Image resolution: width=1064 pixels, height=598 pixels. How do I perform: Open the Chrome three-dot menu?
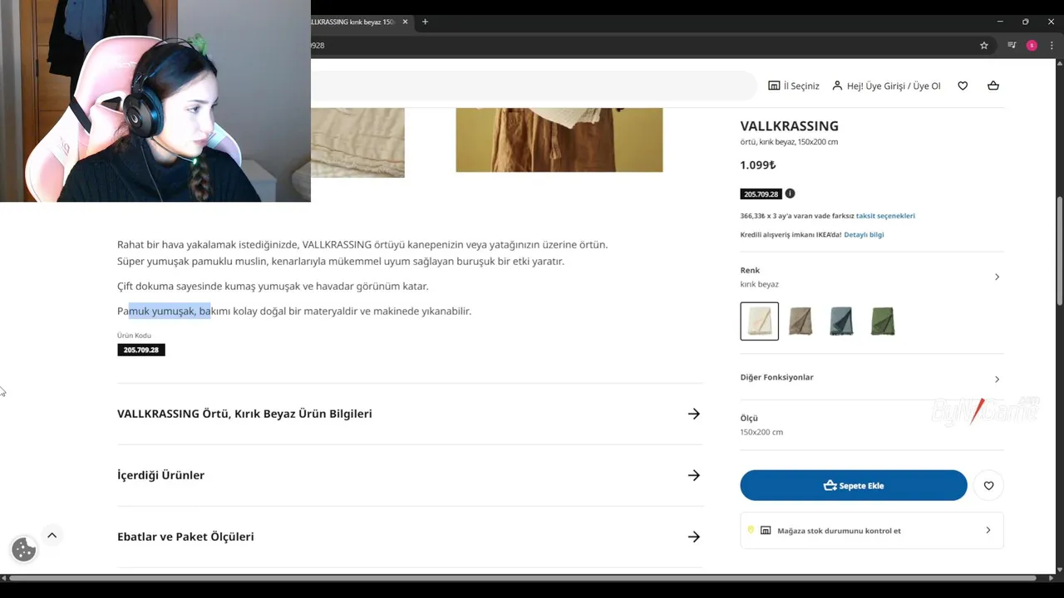(1052, 46)
